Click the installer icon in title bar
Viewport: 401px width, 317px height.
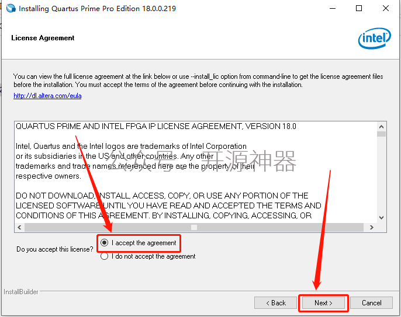point(11,8)
